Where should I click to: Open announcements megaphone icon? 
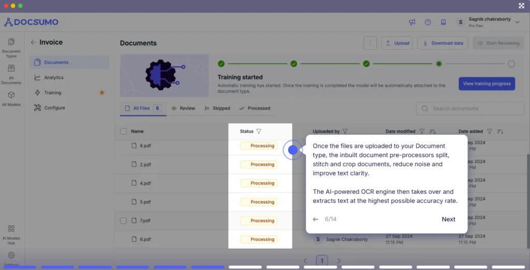[x=412, y=22]
